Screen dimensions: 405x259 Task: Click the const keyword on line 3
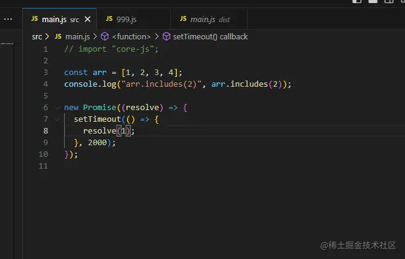pyautogui.click(x=76, y=73)
